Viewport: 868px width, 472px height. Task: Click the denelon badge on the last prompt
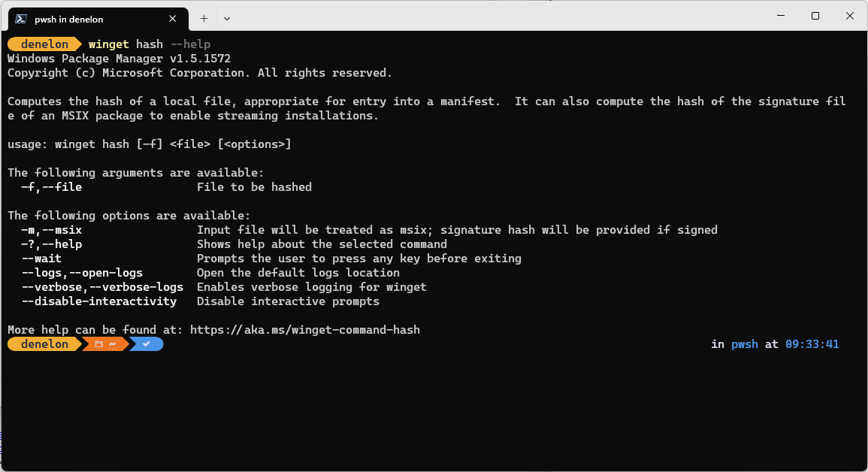tap(41, 344)
